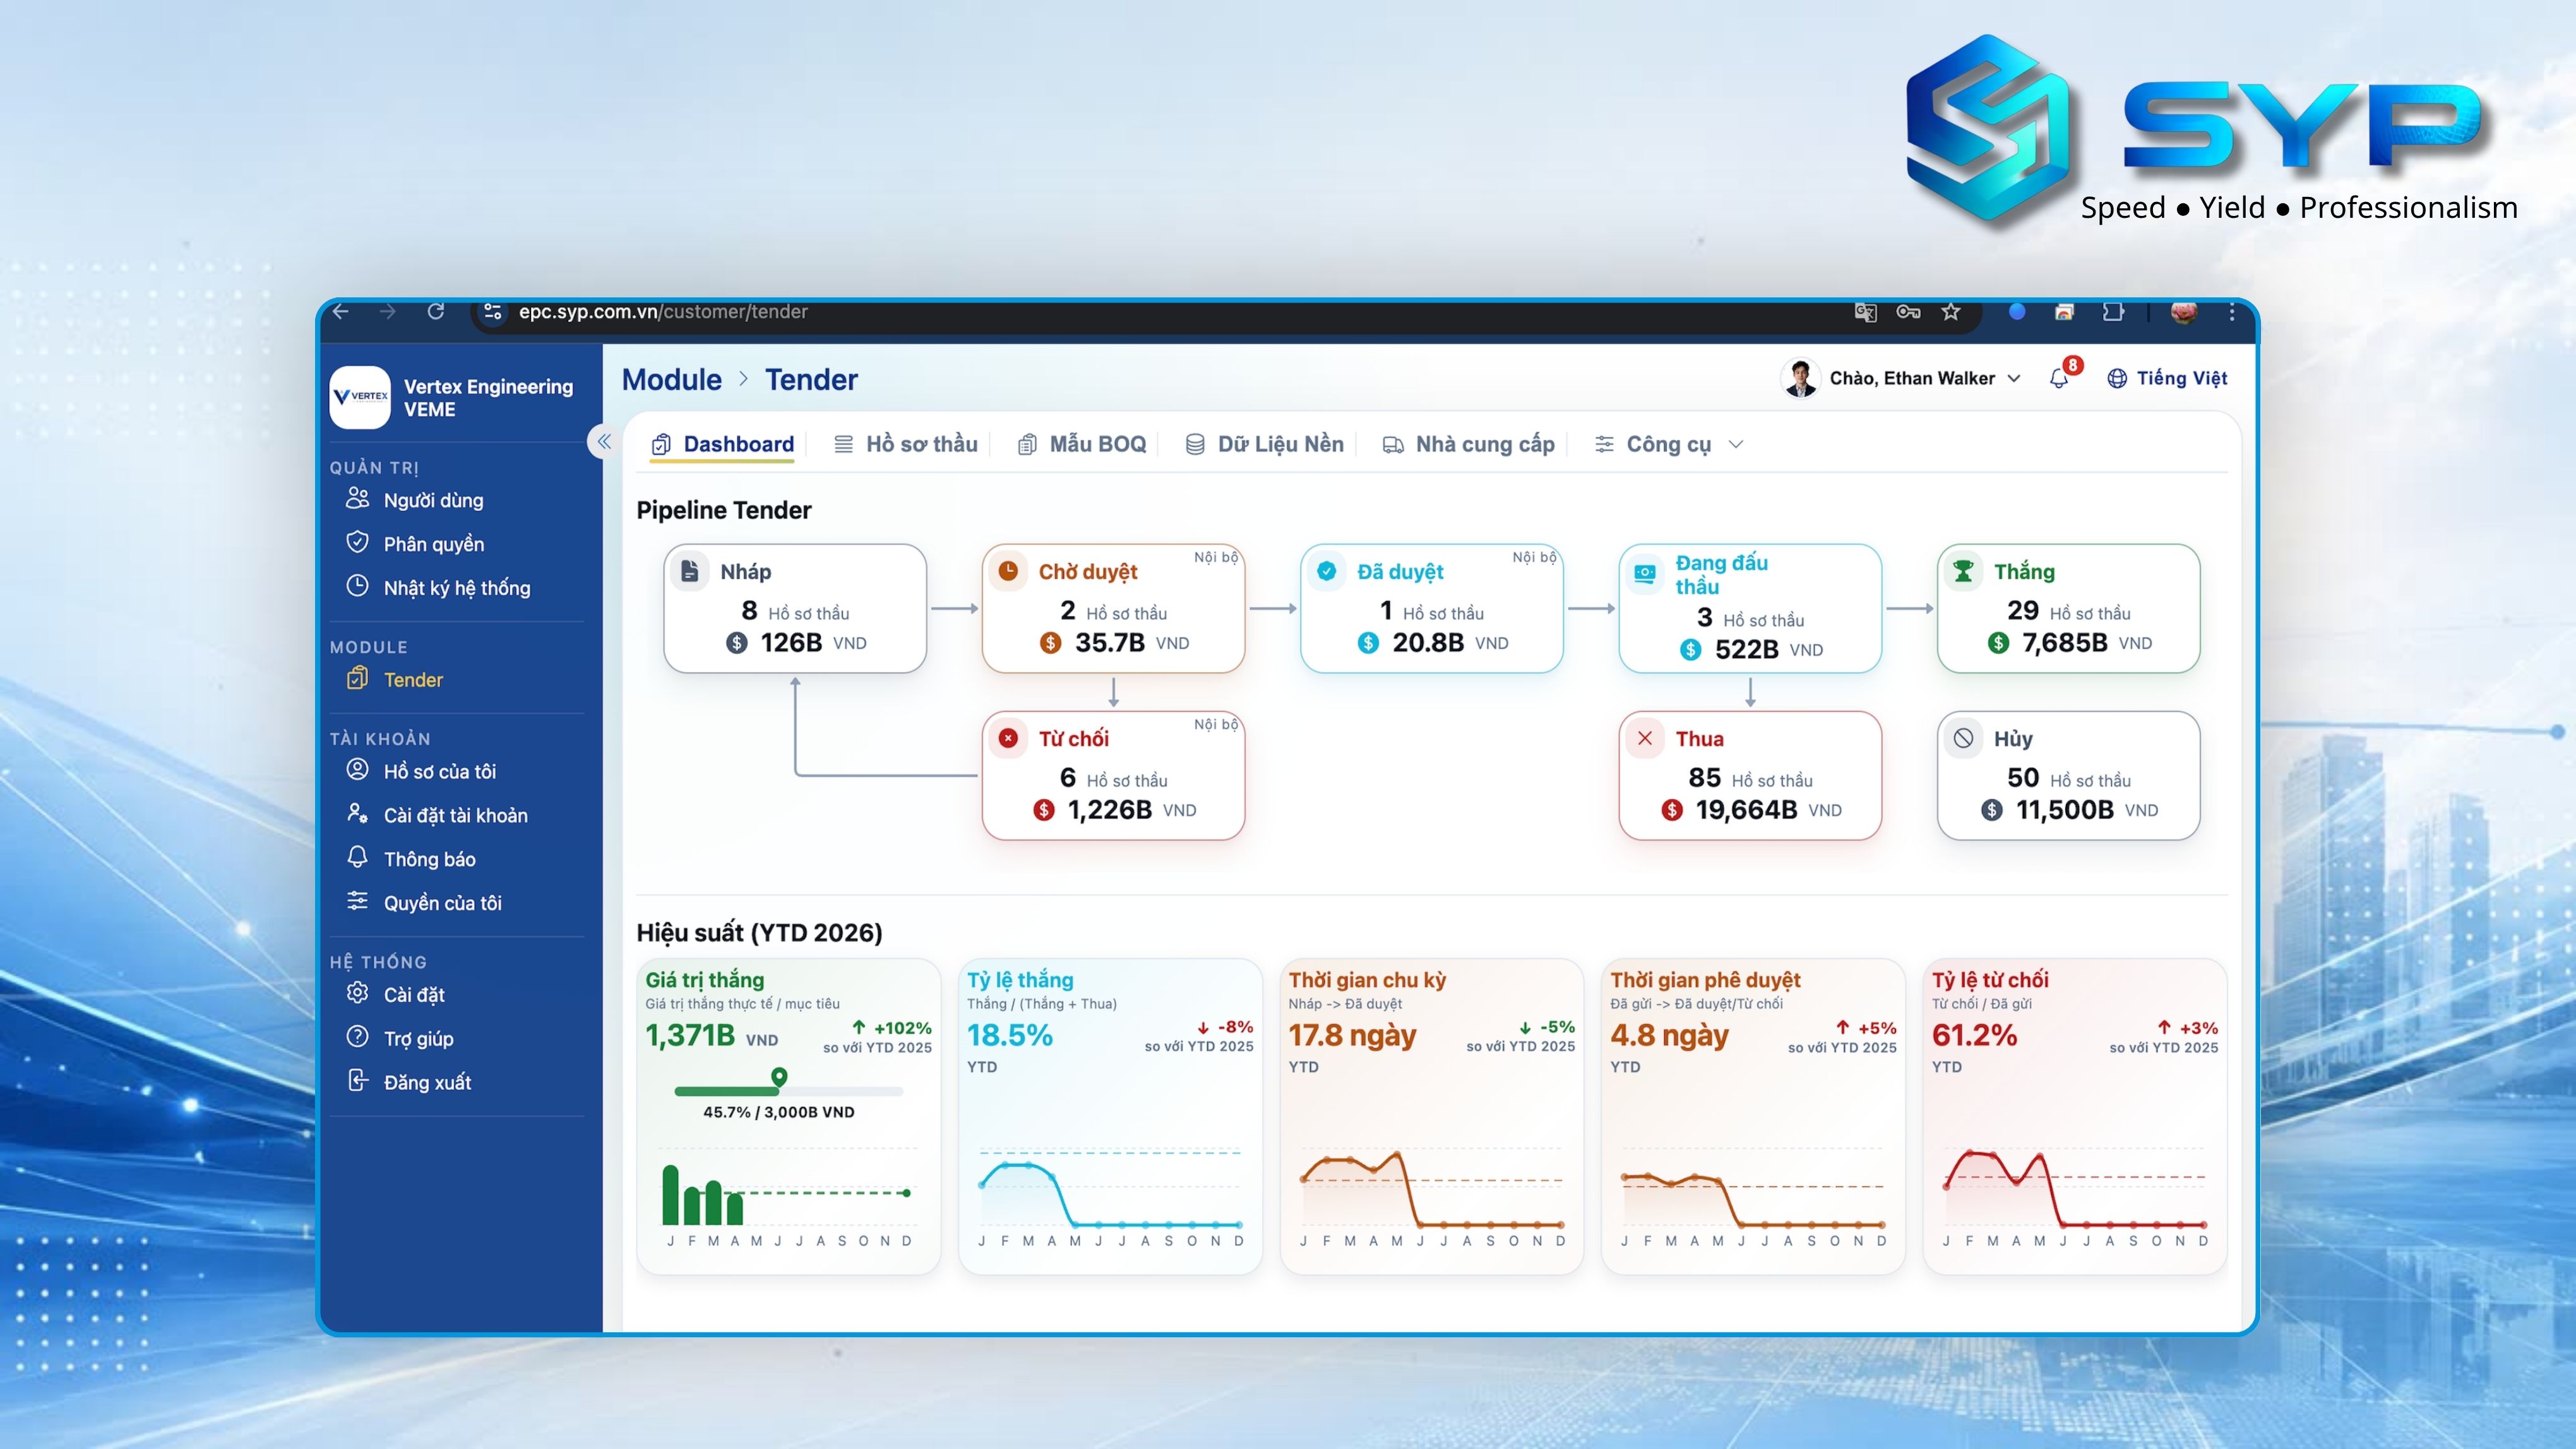Open the Dashboard tab

[723, 444]
